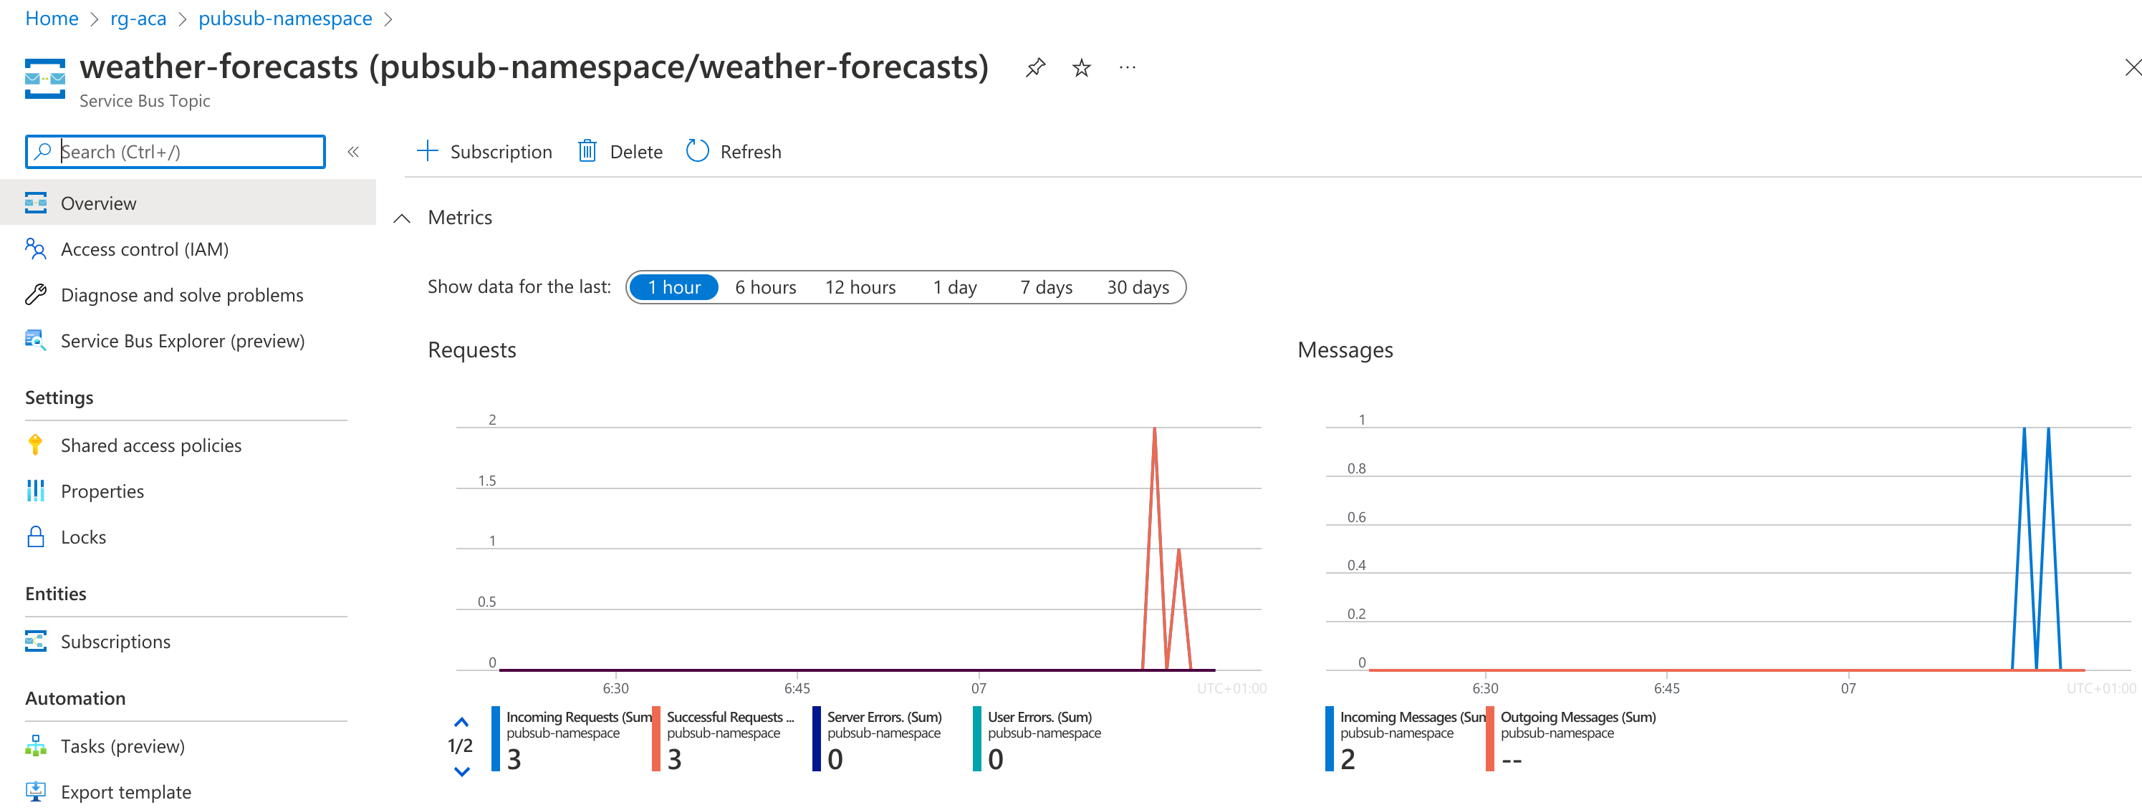This screenshot has height=810, width=2142.
Task: Open the Shared access policies key icon
Action: pyautogui.click(x=35, y=445)
